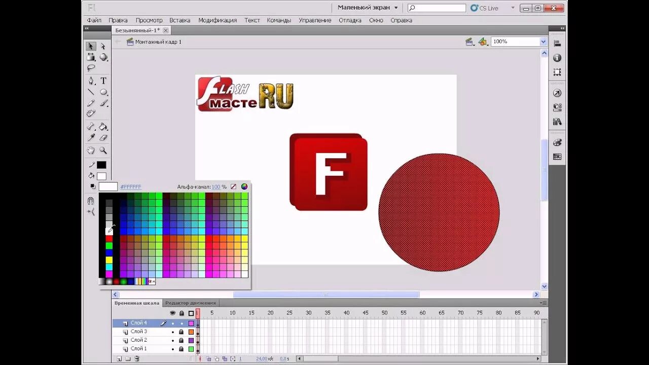Select the Pen tool
The width and height of the screenshot is (649, 365).
91,81
